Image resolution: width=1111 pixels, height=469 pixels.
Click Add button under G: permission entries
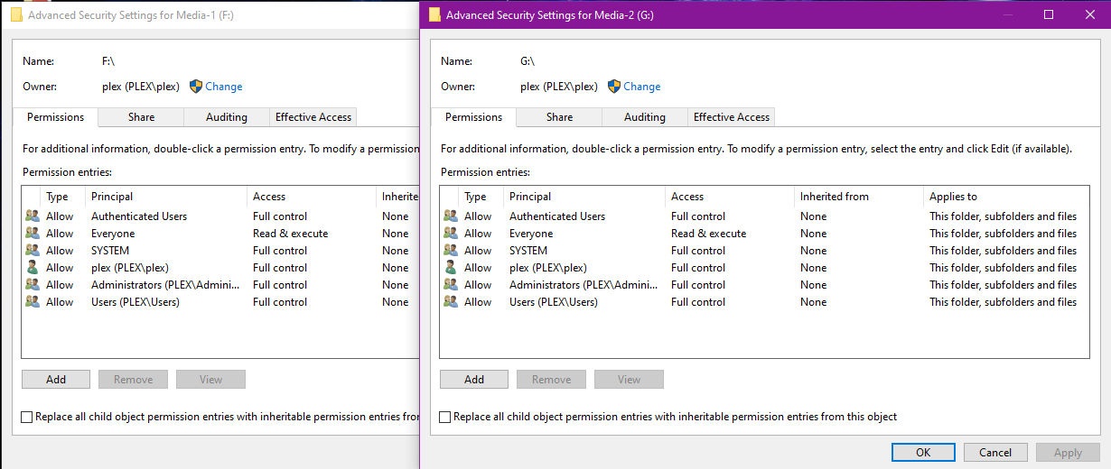(x=474, y=380)
